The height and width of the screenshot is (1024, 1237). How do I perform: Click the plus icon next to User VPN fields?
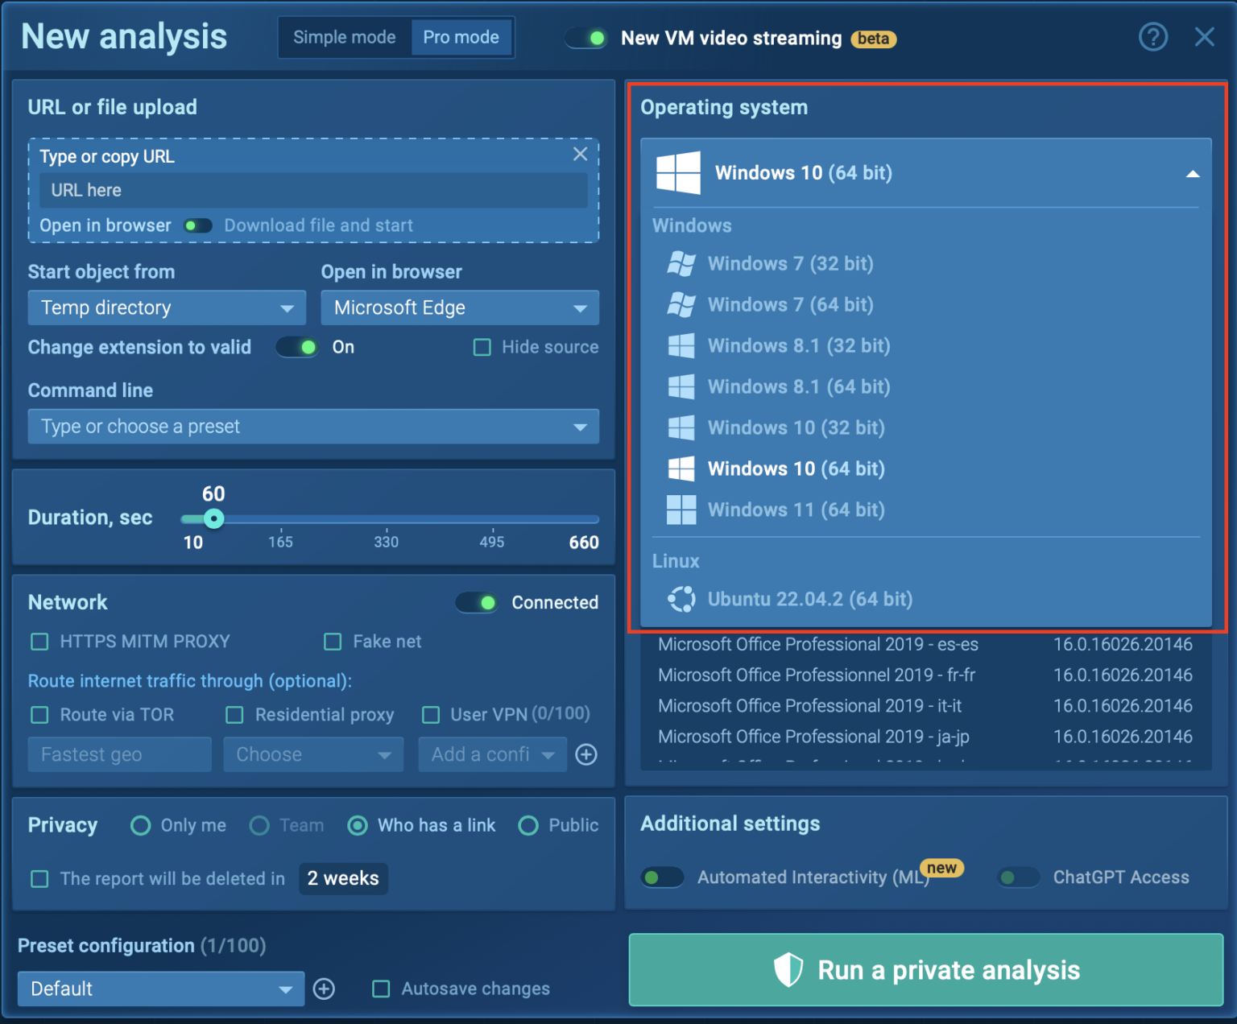point(586,754)
